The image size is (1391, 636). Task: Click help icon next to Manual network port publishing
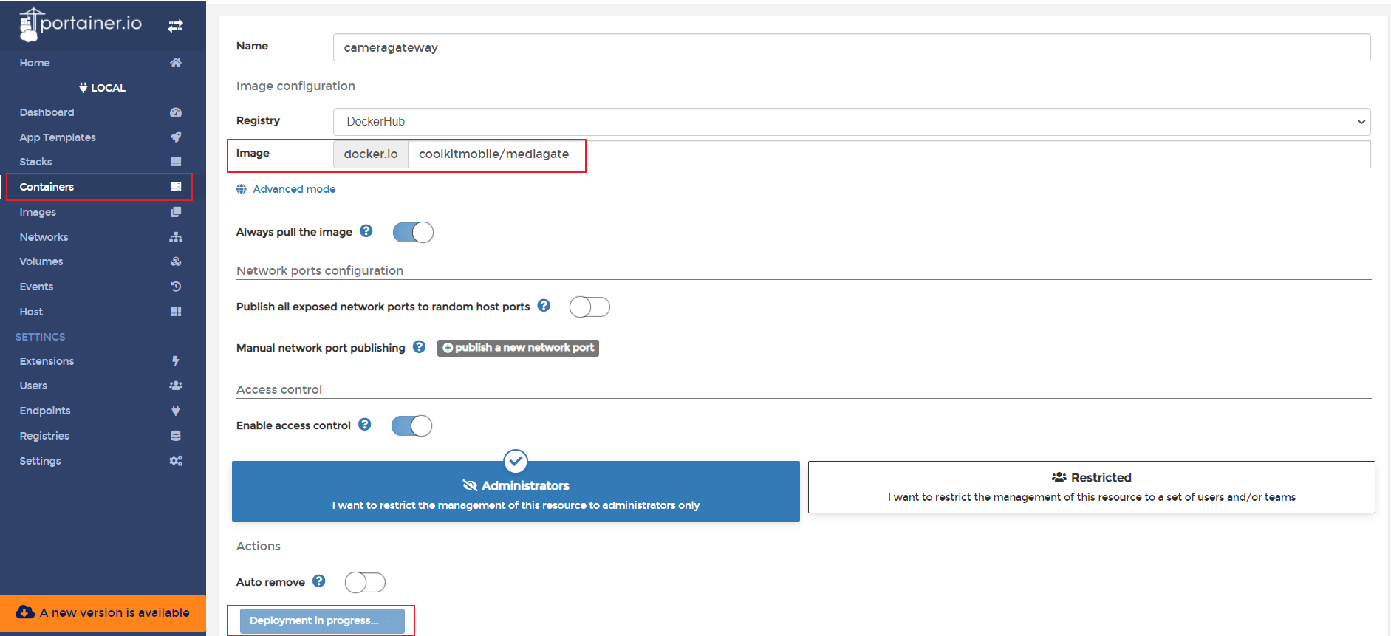(x=419, y=347)
